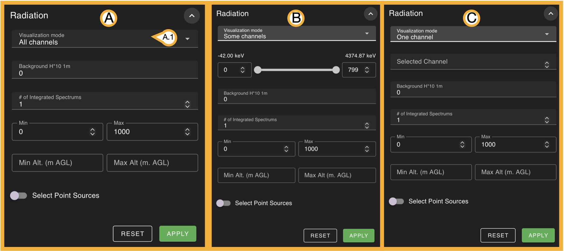The height and width of the screenshot is (251, 564).
Task: Enable Select Point Sources in panel A
Action: point(19,196)
